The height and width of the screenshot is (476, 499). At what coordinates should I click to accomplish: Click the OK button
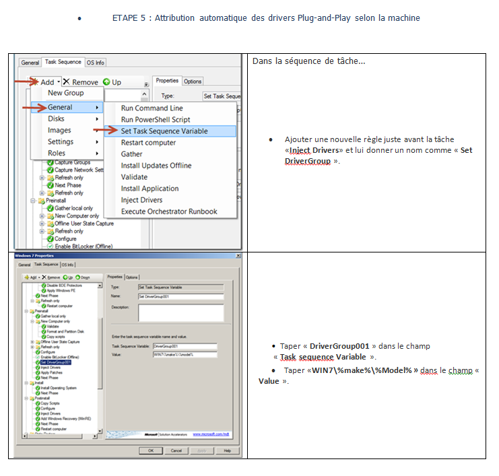(151, 450)
